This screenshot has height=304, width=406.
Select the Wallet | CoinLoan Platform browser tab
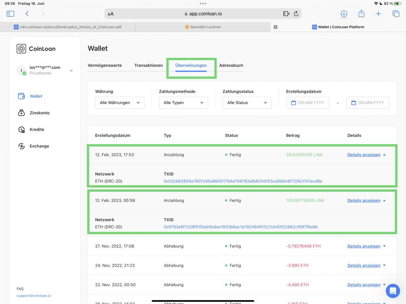click(x=338, y=27)
